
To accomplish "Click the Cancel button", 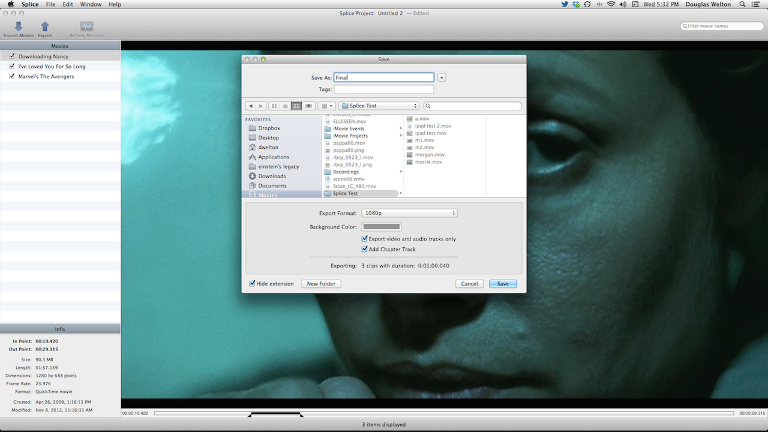I will pyautogui.click(x=469, y=284).
